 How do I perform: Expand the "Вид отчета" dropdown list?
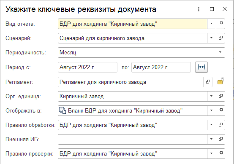click(212, 24)
